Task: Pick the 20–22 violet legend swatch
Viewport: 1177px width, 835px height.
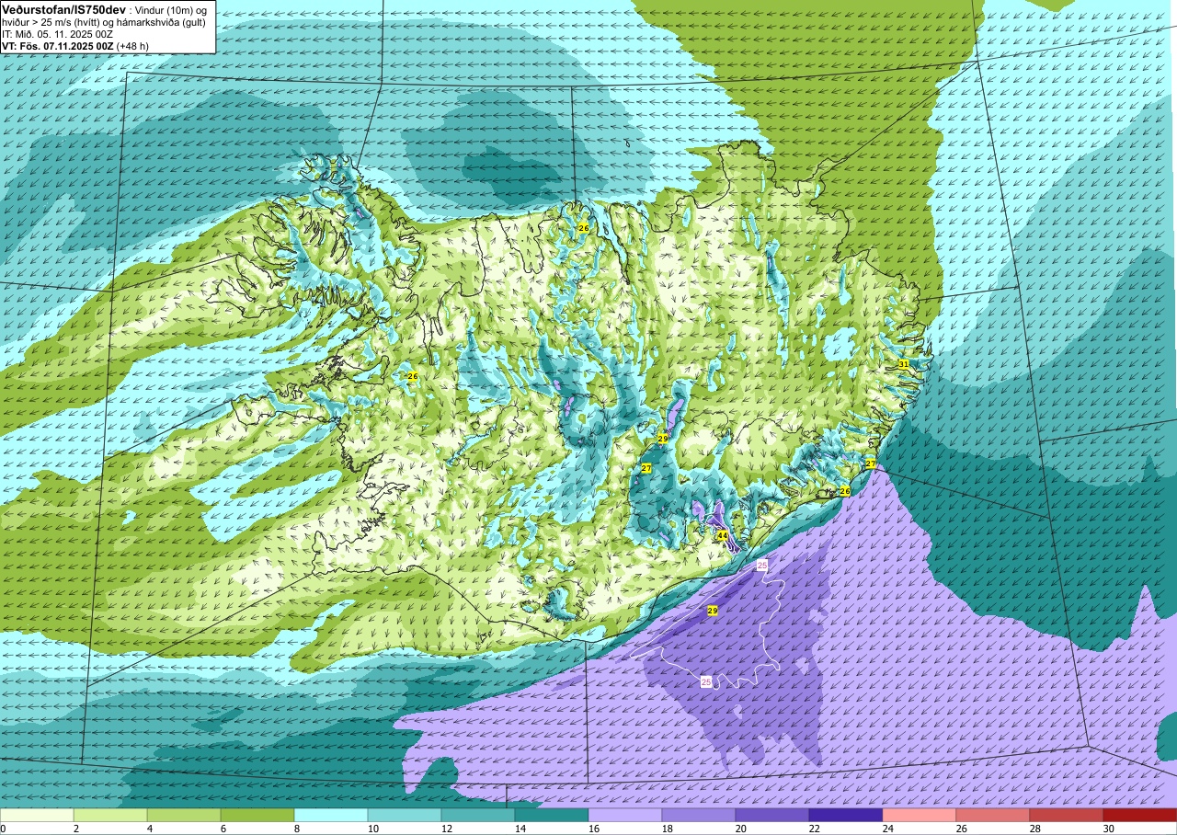Action: point(772,815)
